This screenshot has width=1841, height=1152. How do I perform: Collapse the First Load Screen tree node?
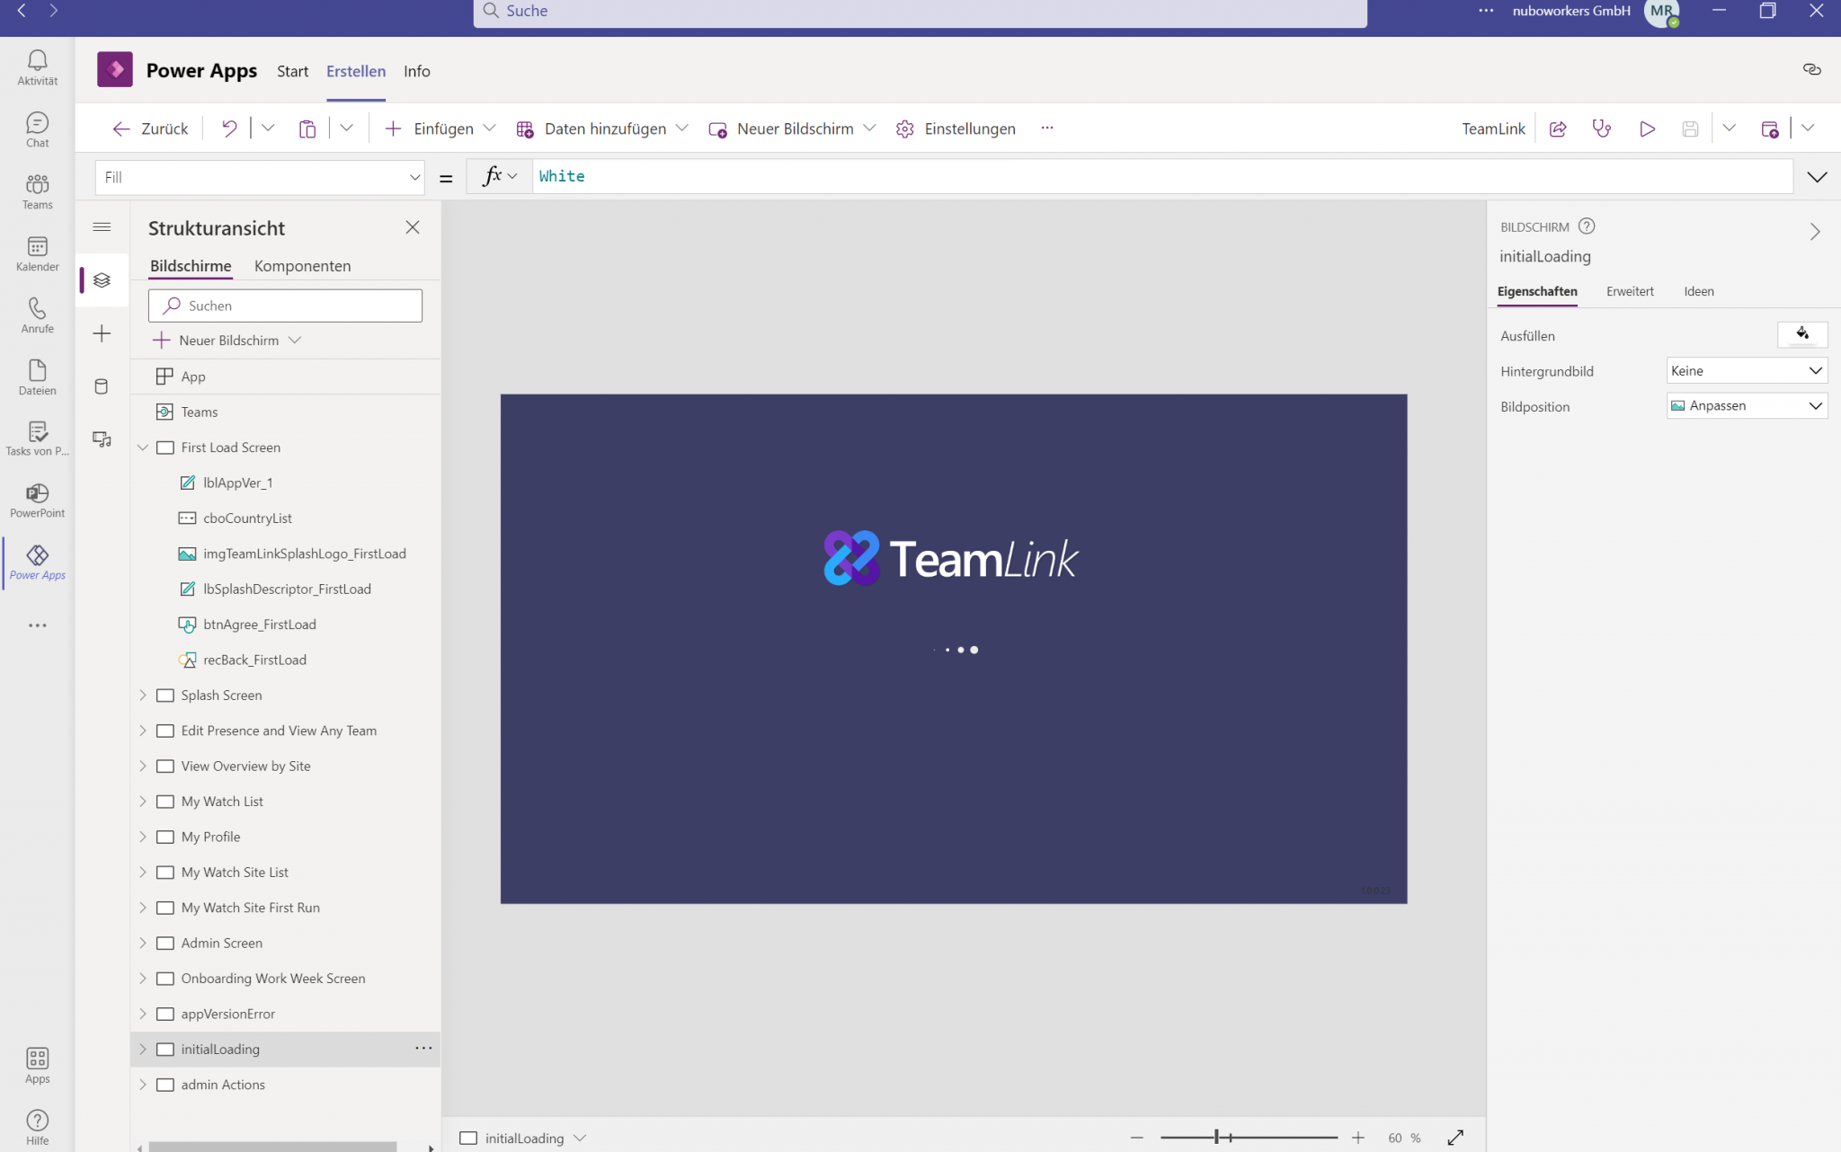143,447
